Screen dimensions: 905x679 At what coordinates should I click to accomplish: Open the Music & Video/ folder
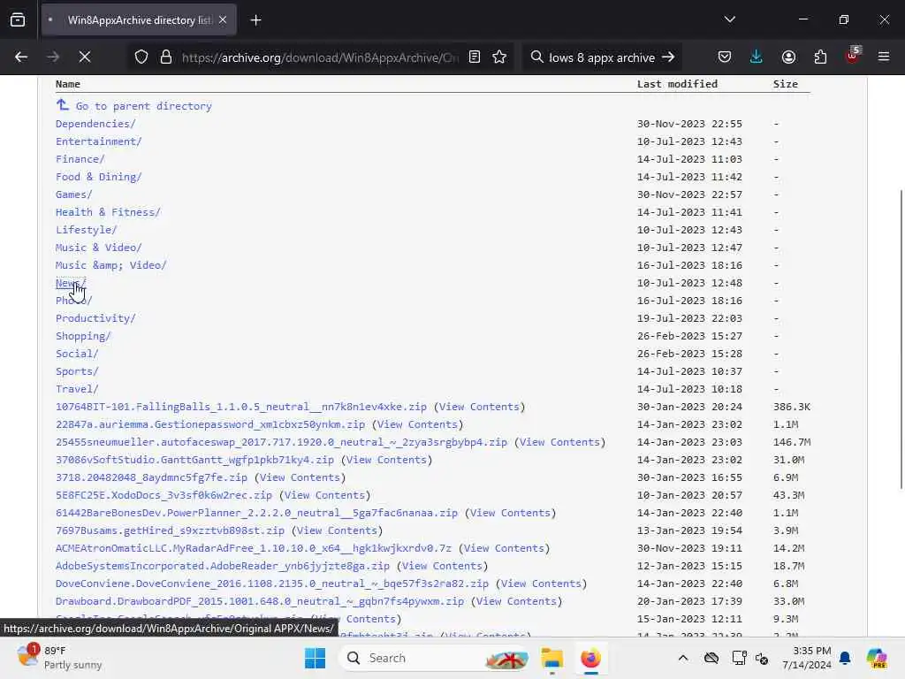click(99, 248)
